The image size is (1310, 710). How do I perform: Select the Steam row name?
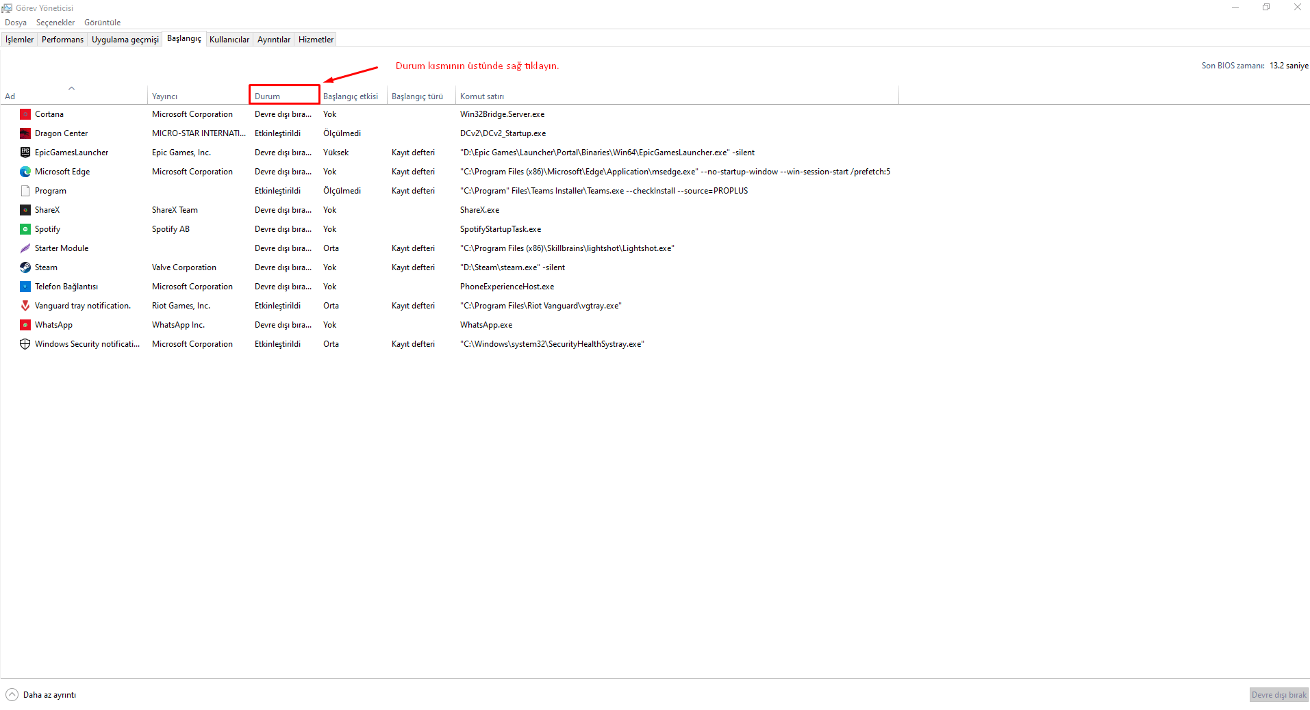46,267
